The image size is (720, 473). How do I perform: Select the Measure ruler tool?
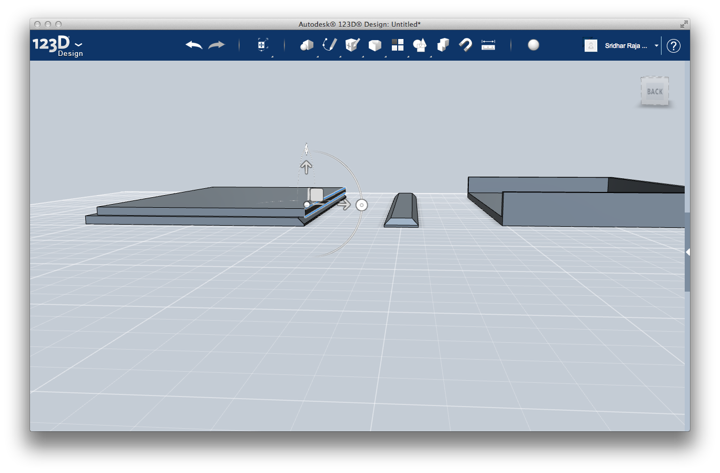488,45
